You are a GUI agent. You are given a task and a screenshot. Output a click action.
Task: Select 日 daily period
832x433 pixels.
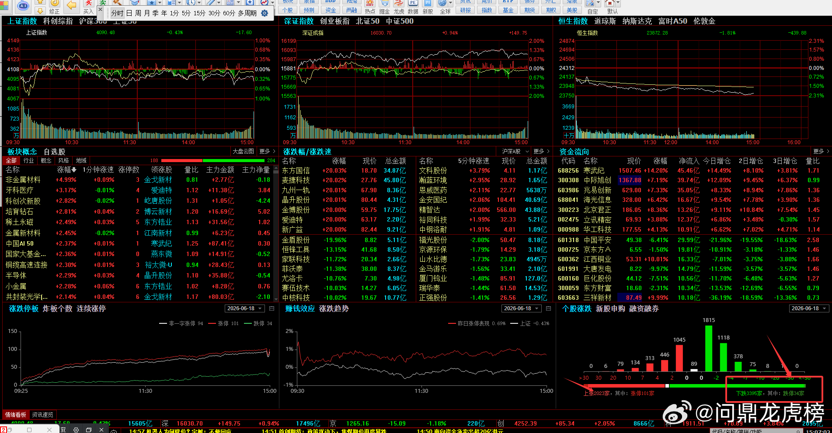[x=129, y=13]
